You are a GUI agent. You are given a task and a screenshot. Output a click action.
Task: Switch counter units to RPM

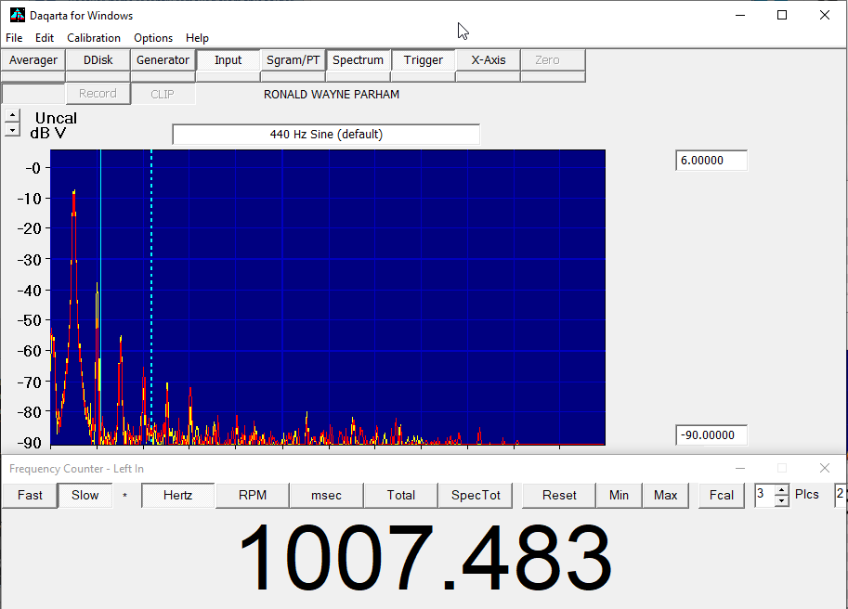coord(252,495)
